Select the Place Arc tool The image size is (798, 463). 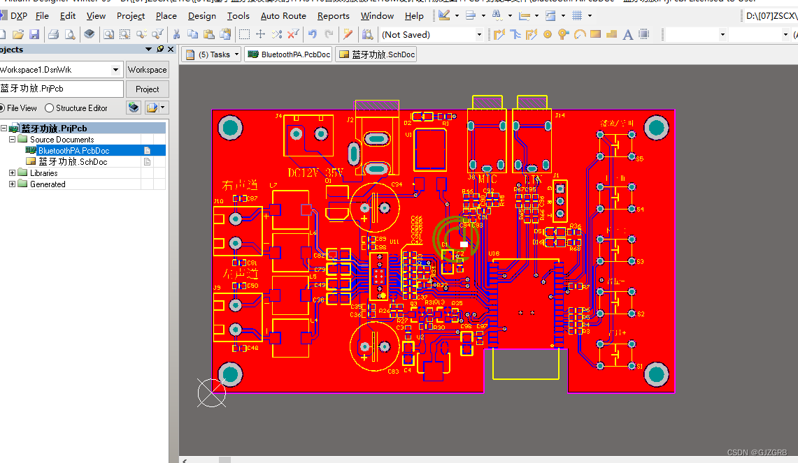(x=580, y=34)
